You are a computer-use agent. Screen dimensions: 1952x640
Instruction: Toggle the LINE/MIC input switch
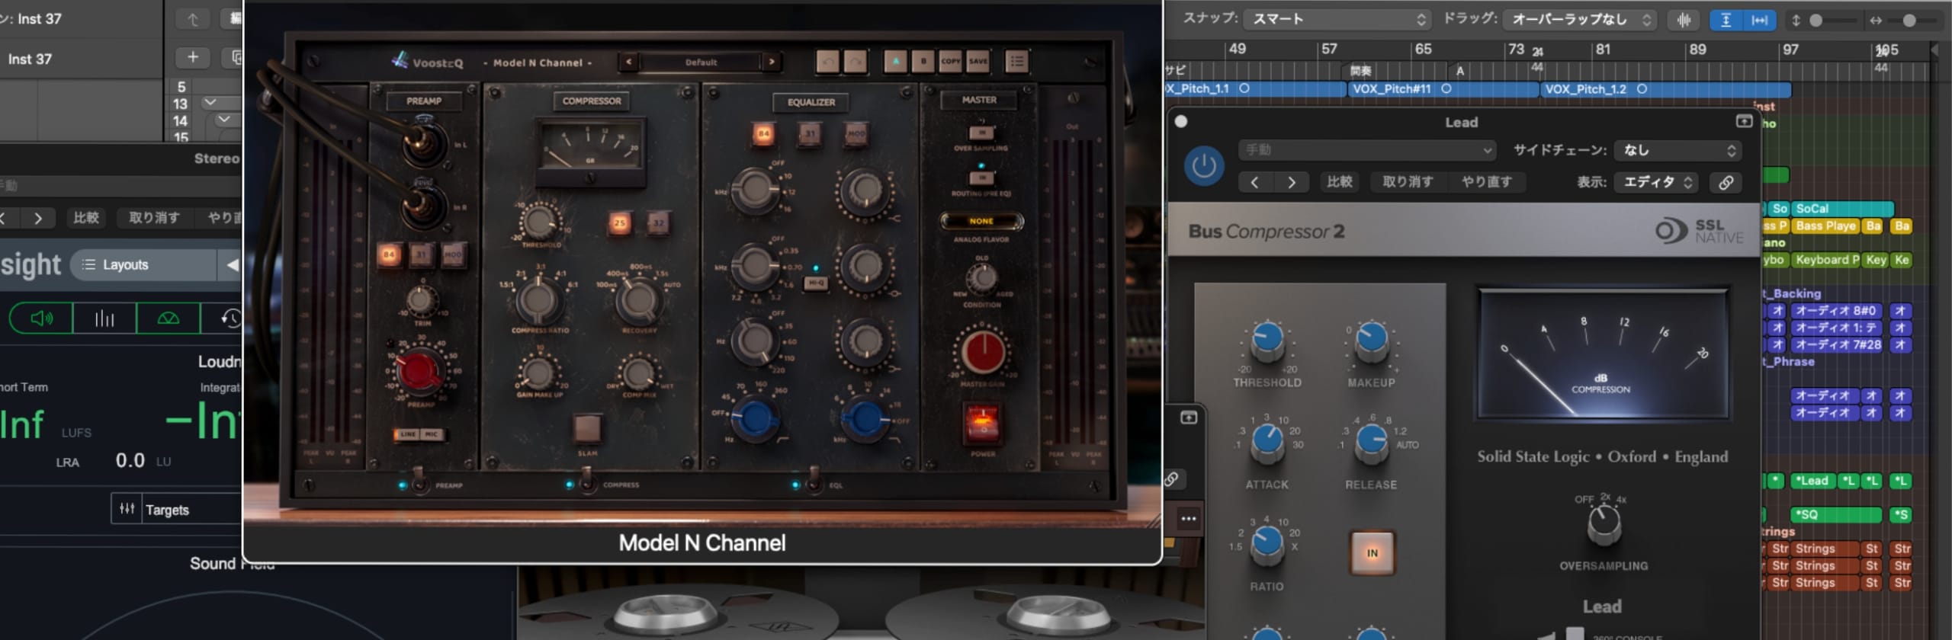coord(419,434)
